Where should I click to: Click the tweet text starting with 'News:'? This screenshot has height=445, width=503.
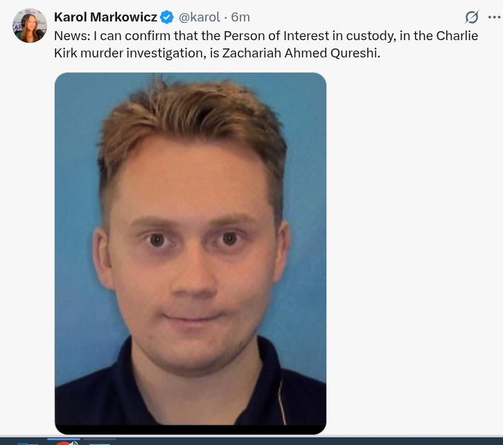click(x=266, y=44)
